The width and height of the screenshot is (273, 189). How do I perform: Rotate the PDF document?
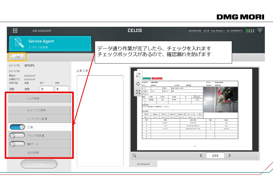click(138, 83)
